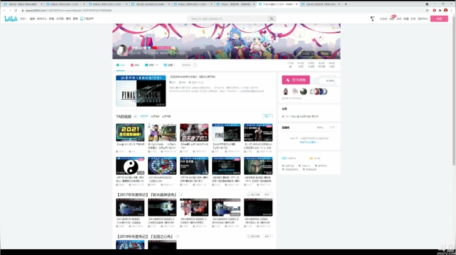Click the 发消息 message button
The width and height of the screenshot is (456, 255).
(x=324, y=54)
